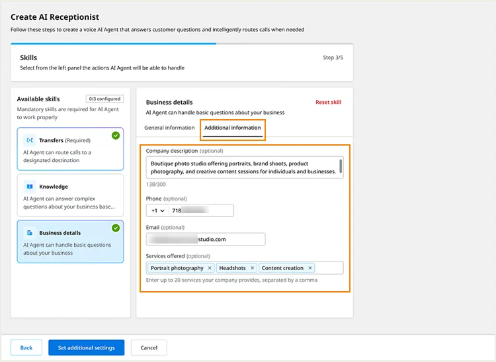Click the Available skills heading
Viewport: 496px width, 362px height.
[38, 99]
